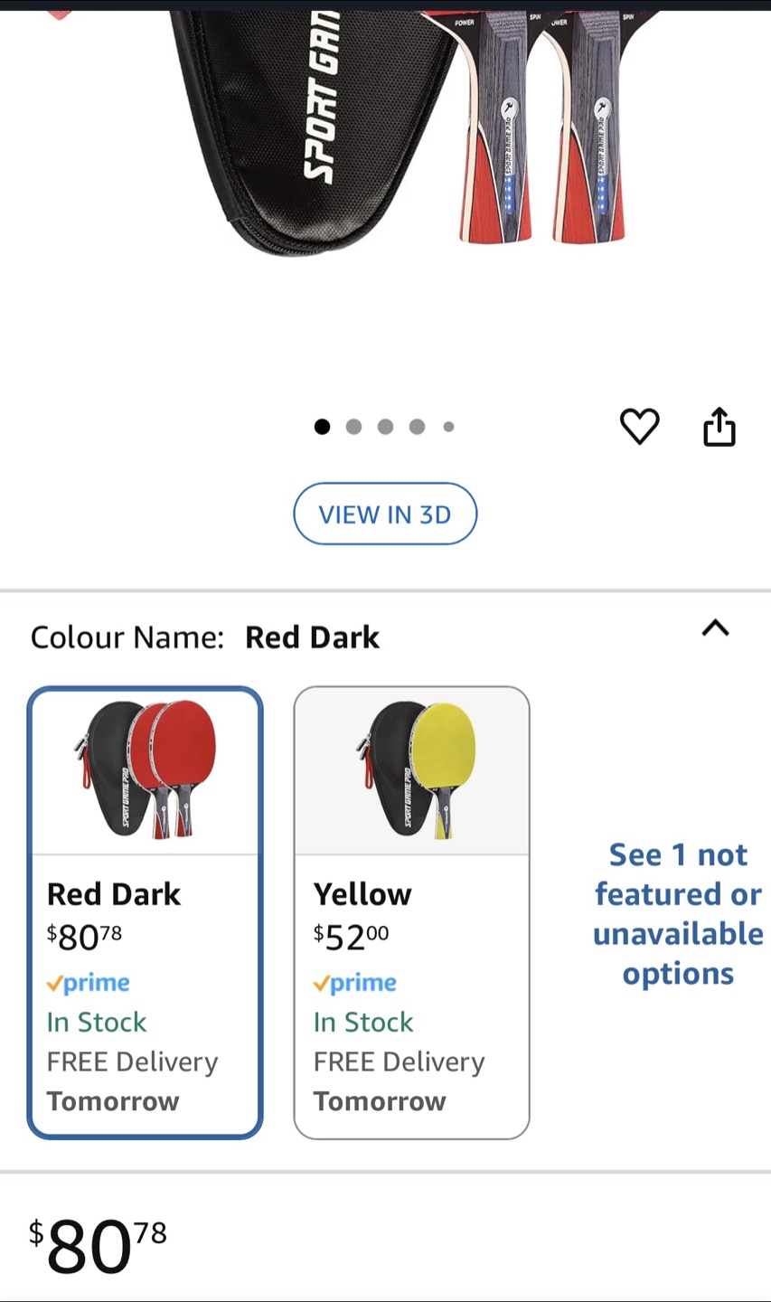
Task: Tap the Red Dark paddle thumbnail image
Action: (146, 769)
